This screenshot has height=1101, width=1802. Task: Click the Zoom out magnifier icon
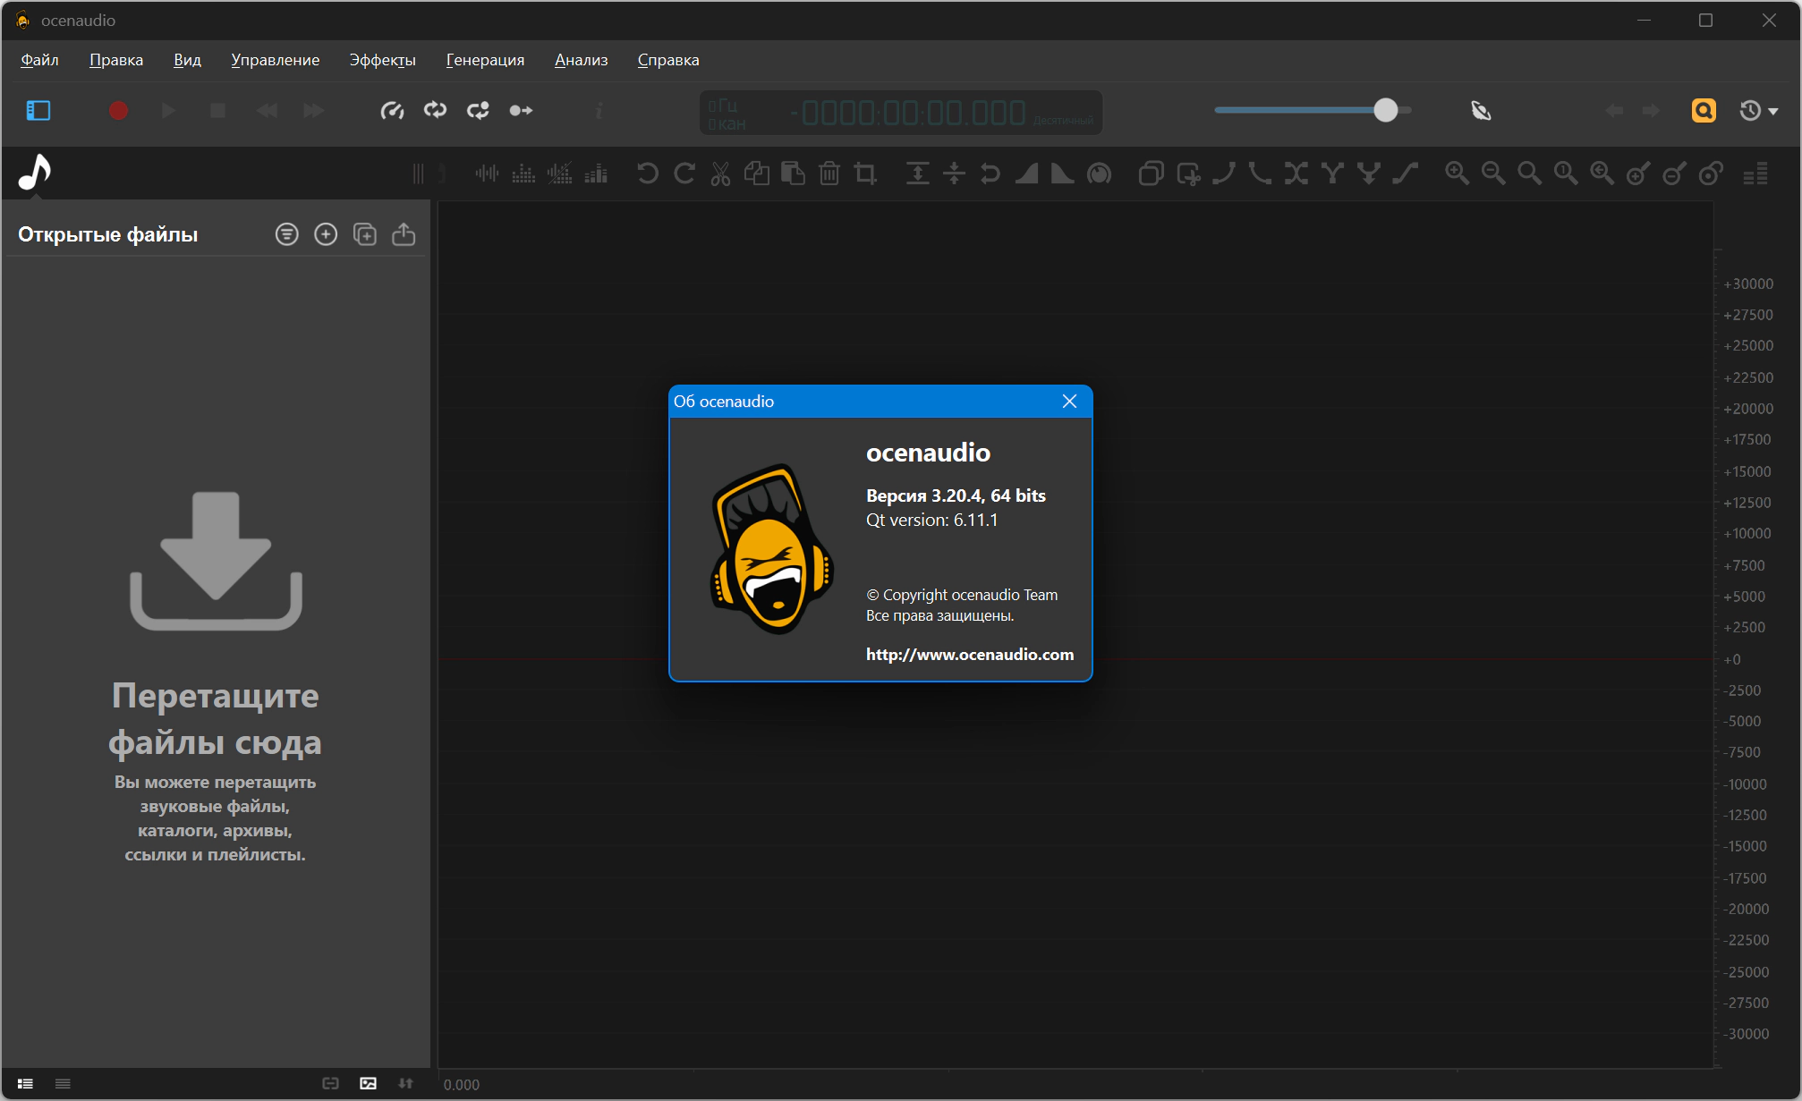coord(1493,174)
